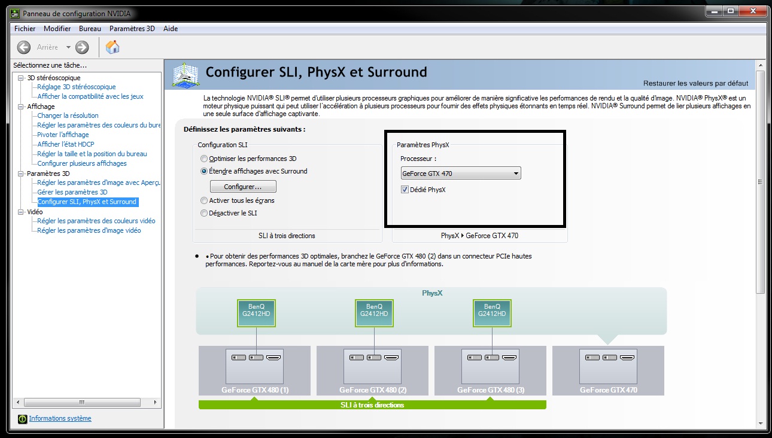Select Activer tous les écrans radio

point(204,201)
